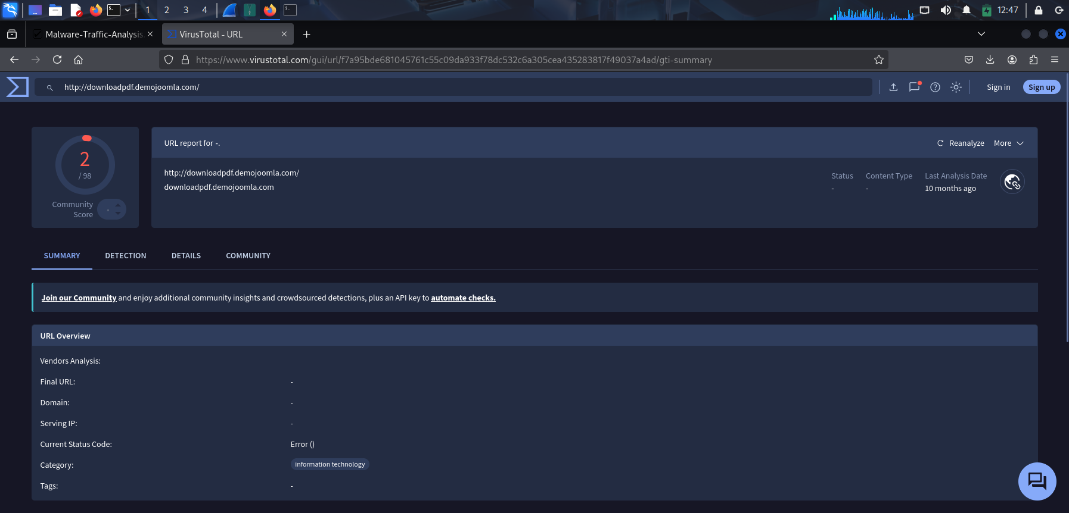Click the VirusTotal search field
This screenshot has height=513, width=1069.
pos(453,87)
